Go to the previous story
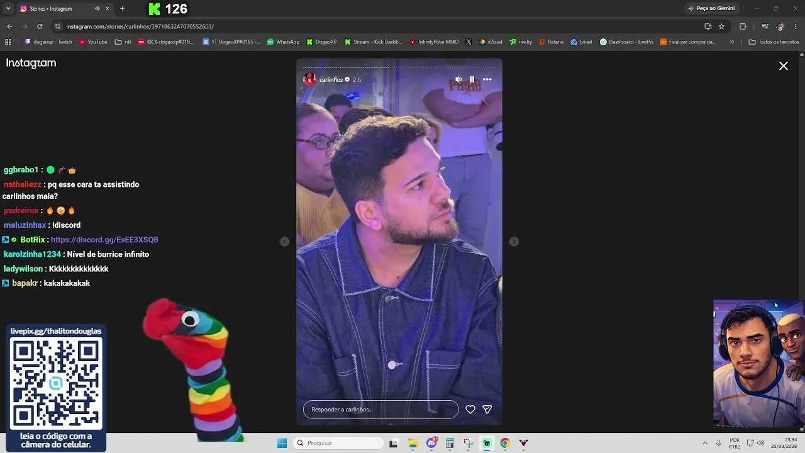The image size is (805, 453). point(285,242)
